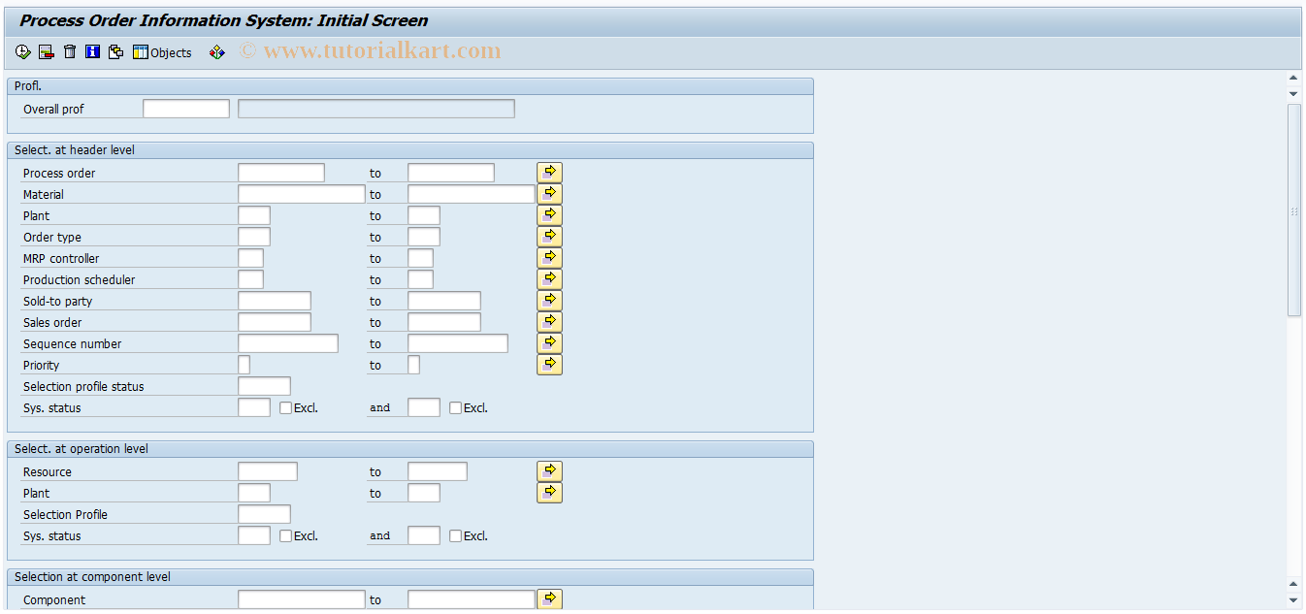This screenshot has width=1306, height=614.
Task: Click the top scroll down arrow
Action: pos(1293,93)
